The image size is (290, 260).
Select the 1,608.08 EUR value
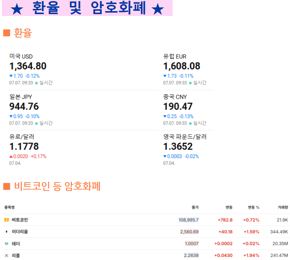click(181, 66)
